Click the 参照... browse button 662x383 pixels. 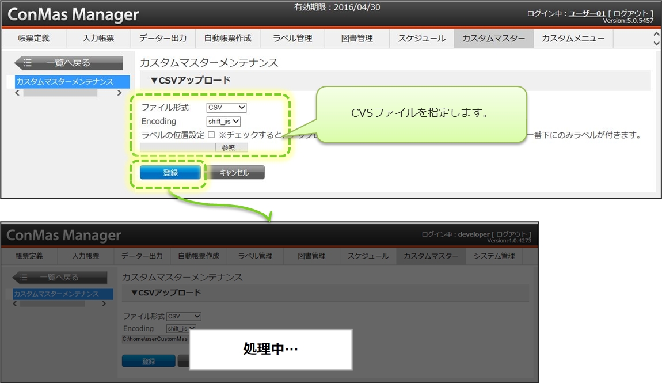click(231, 147)
